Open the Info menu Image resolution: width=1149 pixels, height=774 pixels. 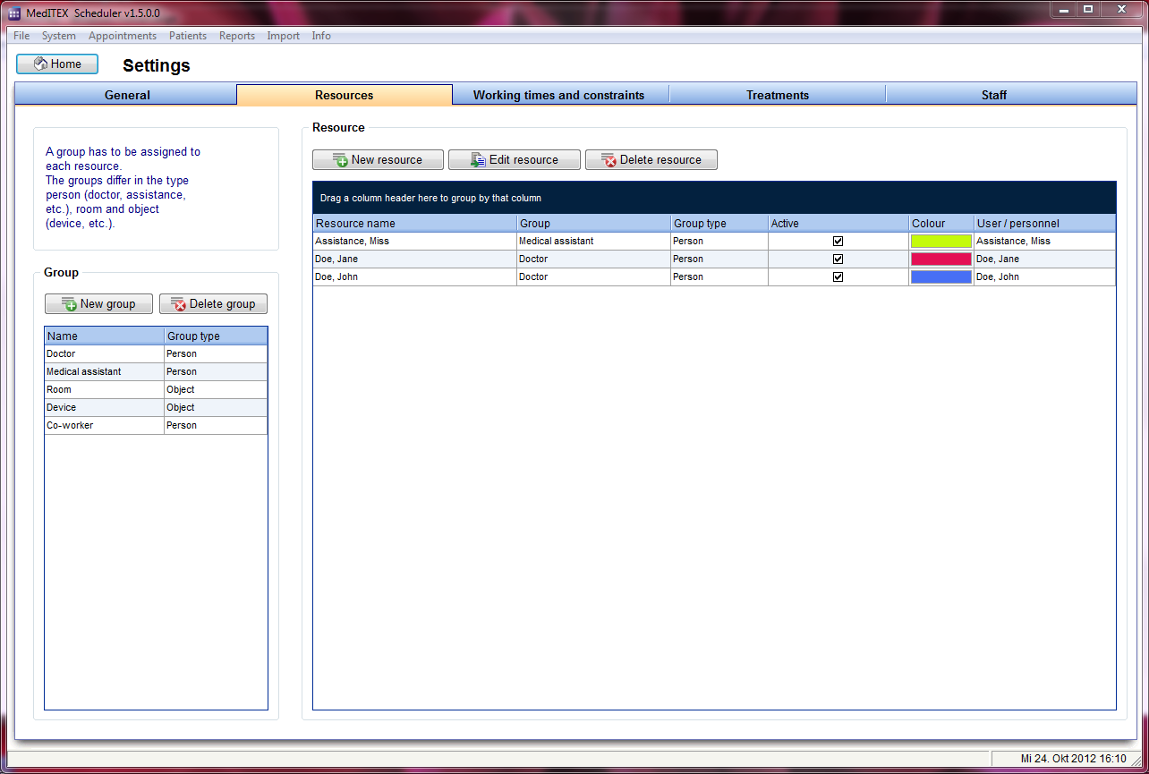[x=321, y=36]
